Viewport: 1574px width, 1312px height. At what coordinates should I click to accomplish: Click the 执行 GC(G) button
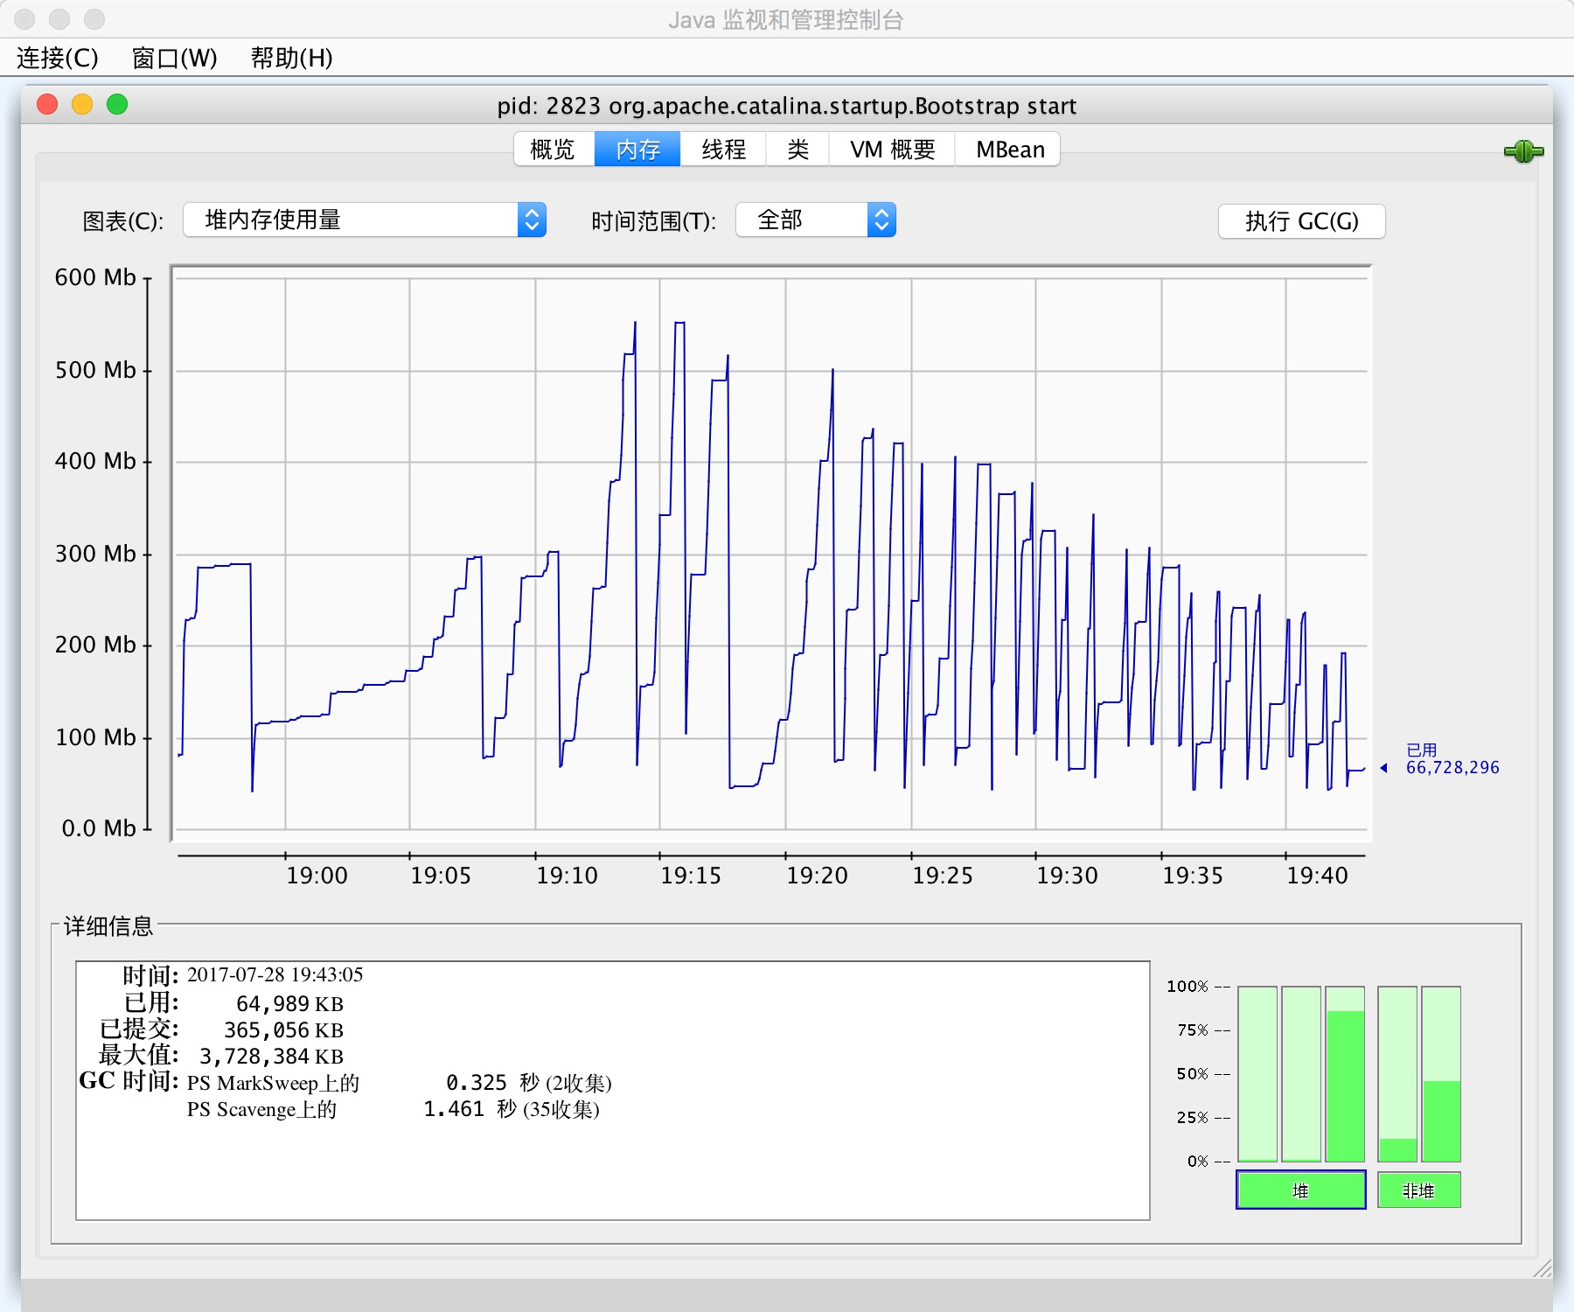[x=1301, y=221]
